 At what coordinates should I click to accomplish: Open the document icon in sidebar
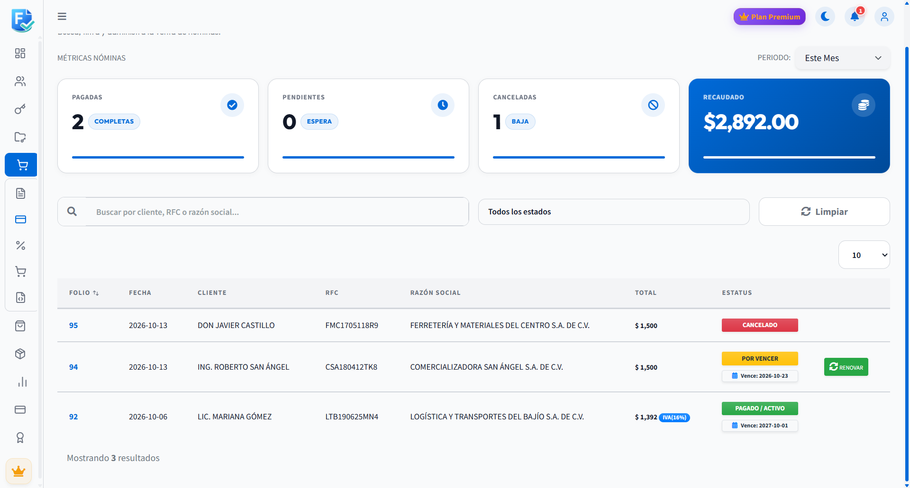pos(20,193)
